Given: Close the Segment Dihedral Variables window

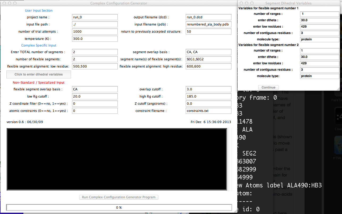Looking at the screenshot, I should click(241, 3).
